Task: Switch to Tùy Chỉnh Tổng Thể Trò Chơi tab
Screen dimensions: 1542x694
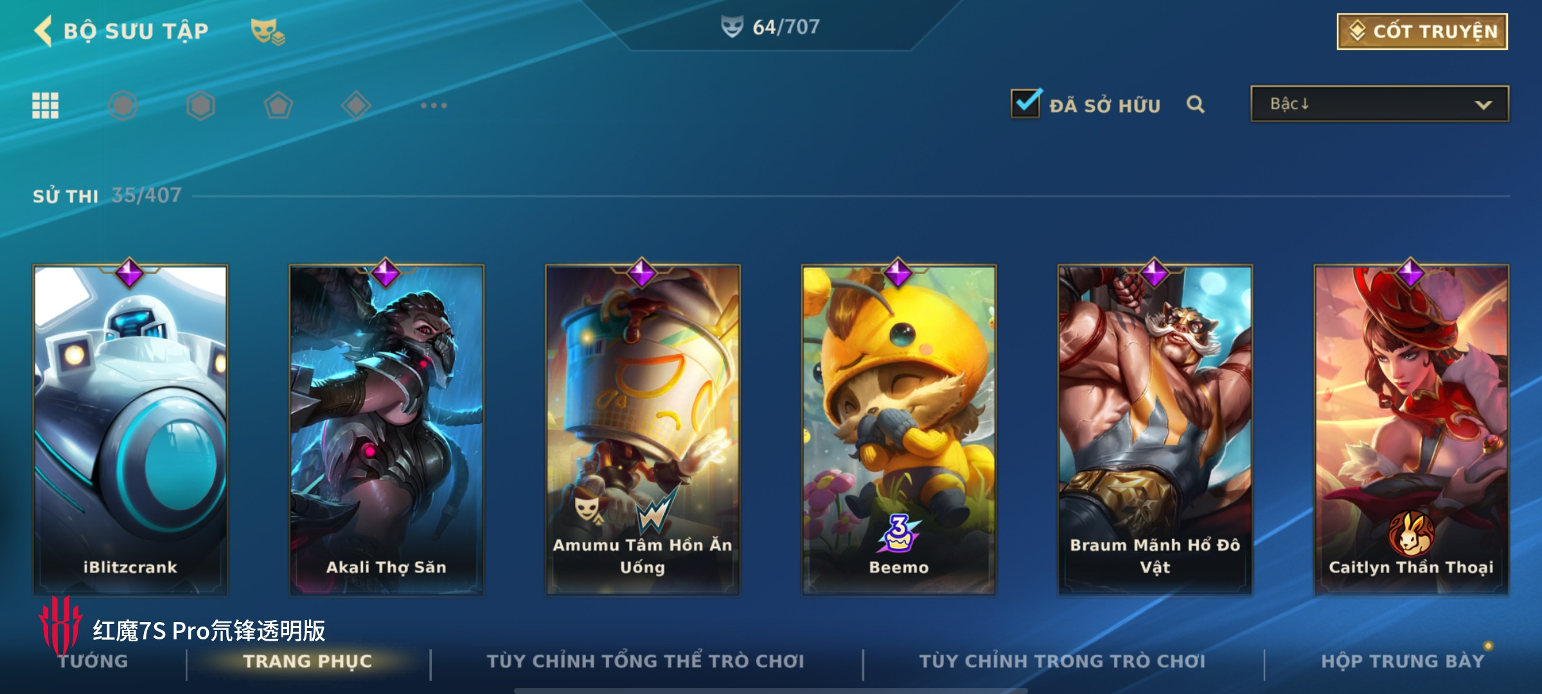Action: 645,661
